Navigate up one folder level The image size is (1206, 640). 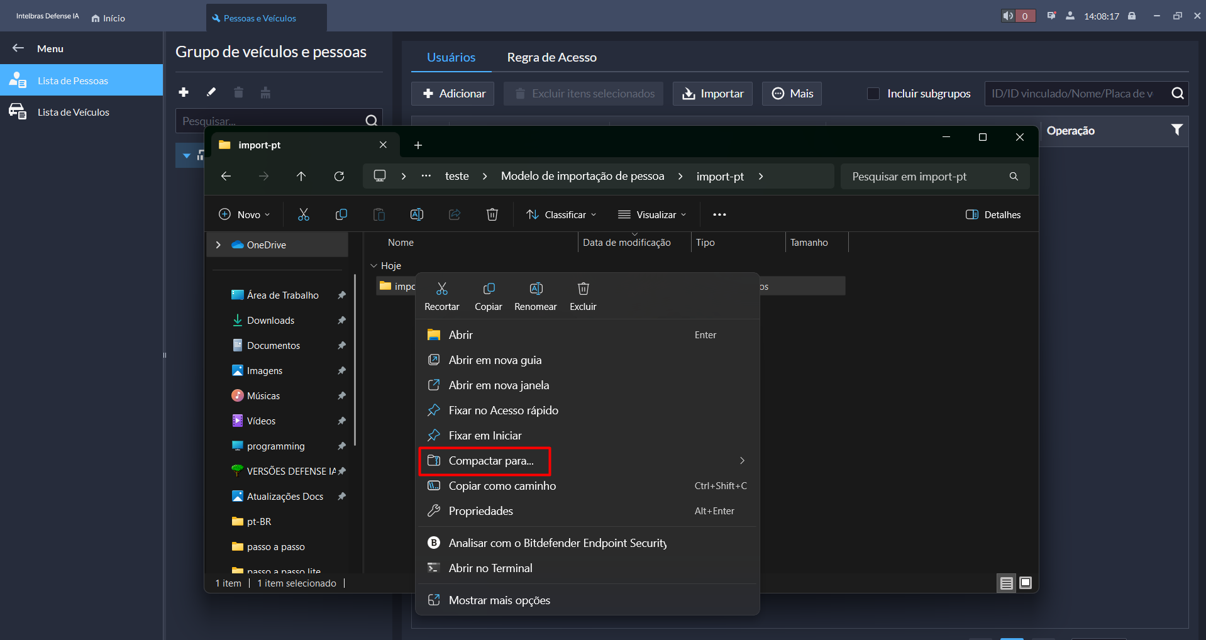pyautogui.click(x=301, y=177)
